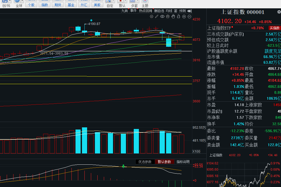Select 优选参数 optimized parameters

tap(145, 162)
